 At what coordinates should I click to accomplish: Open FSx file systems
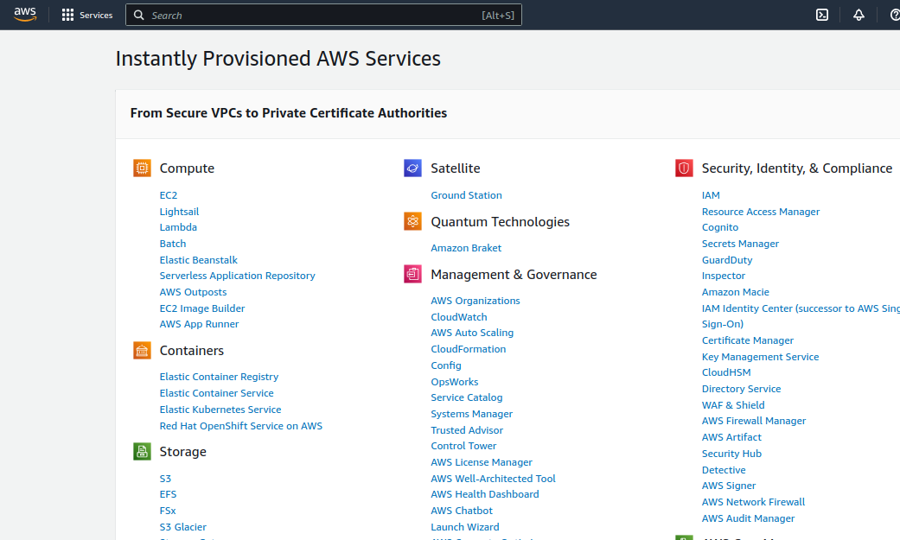click(168, 511)
